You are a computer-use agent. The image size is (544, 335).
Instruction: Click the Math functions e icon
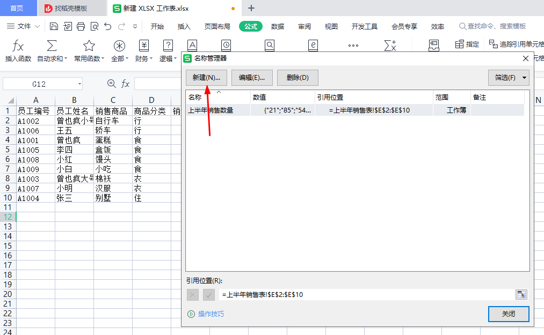(313, 46)
